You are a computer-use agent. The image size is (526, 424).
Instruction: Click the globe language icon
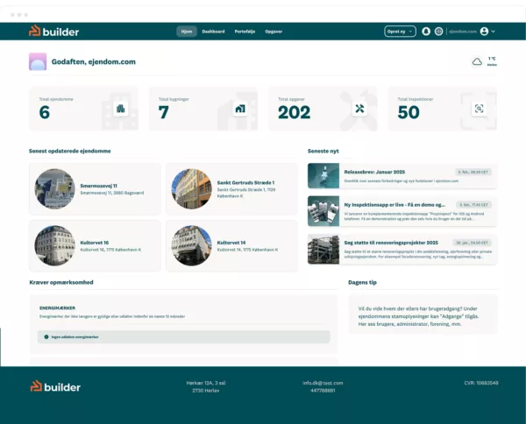tap(438, 32)
